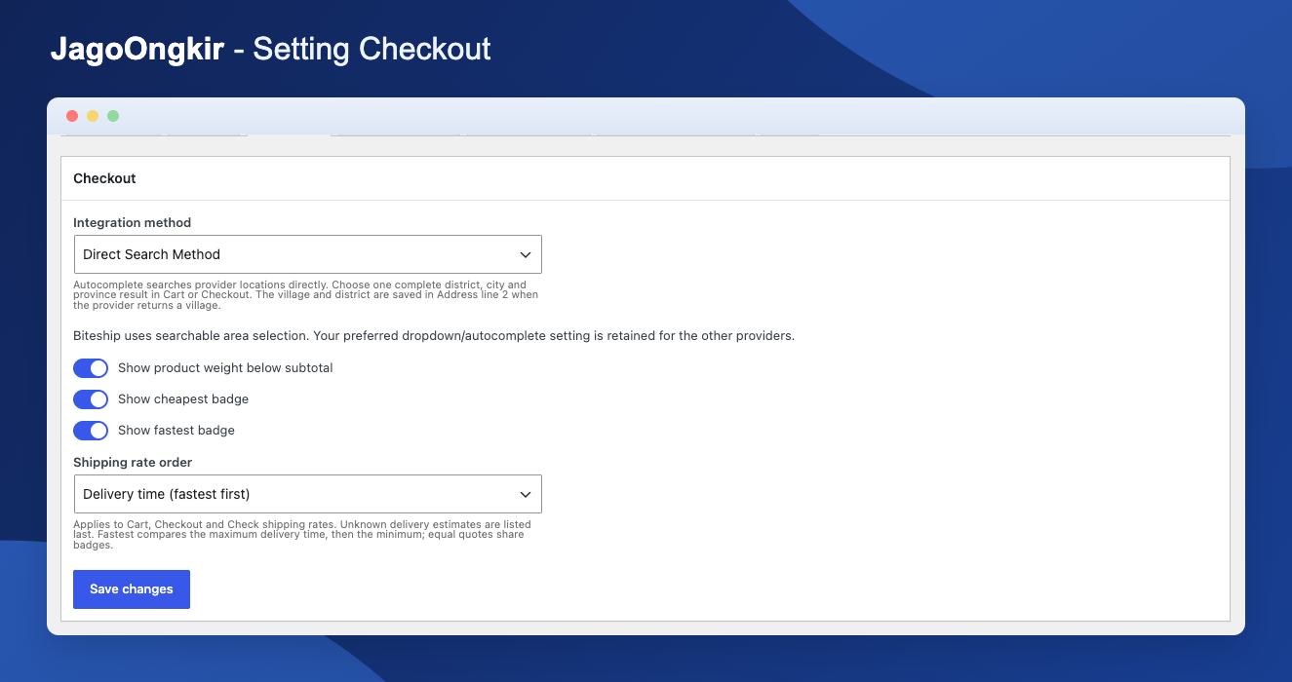Click the Biteship searchable area notice text
The width and height of the screenshot is (1292, 682).
coord(434,336)
